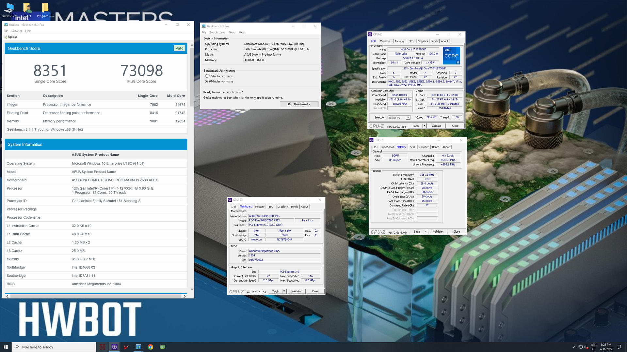
Task: Click the CPU-Z CPU window title icon
Action: coord(370,34)
